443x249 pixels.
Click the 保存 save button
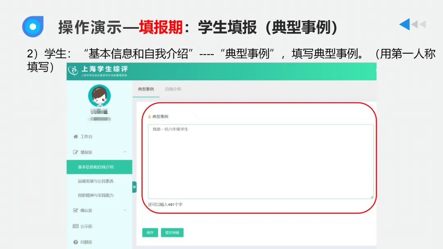click(x=150, y=232)
